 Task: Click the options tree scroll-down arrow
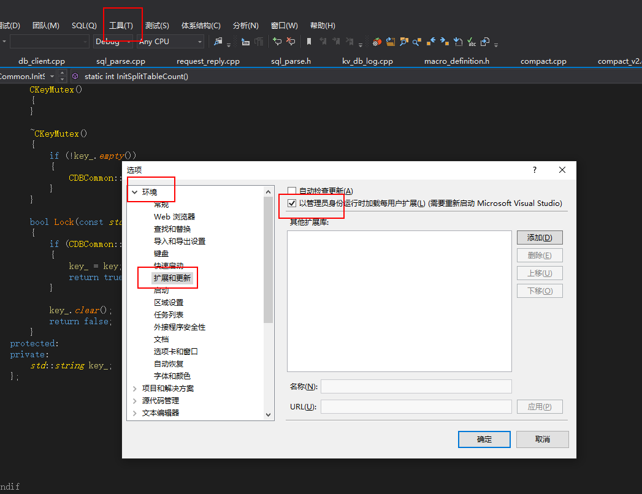point(268,415)
